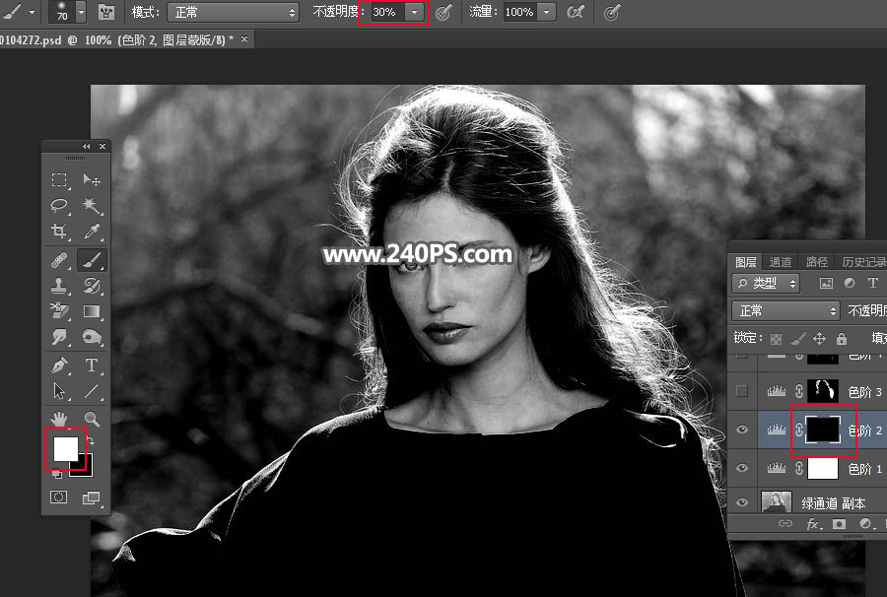Select the 色阶 2 layer mask thumbnail
Viewport: 887px width, 597px height.
click(x=822, y=430)
